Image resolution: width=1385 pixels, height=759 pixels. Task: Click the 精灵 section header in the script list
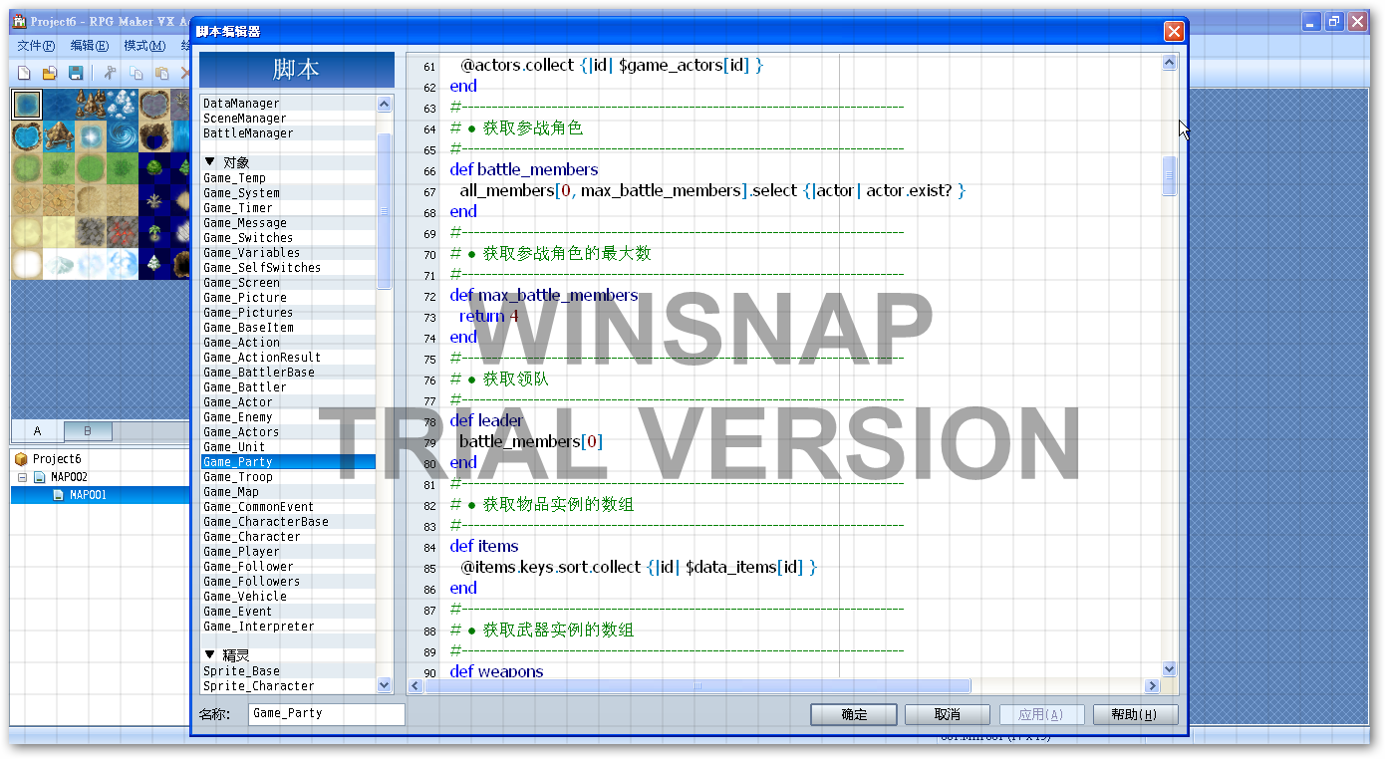point(236,654)
